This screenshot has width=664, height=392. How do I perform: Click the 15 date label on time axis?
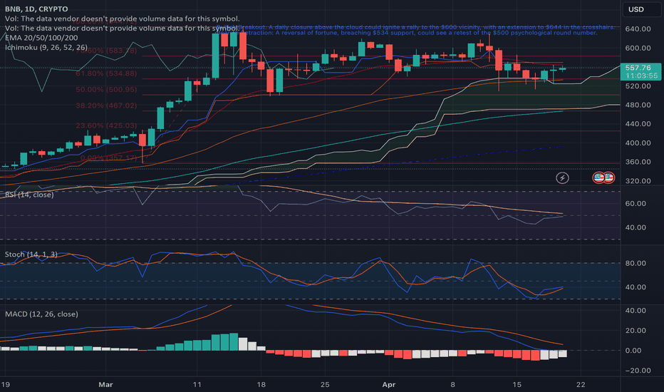tap(517, 385)
